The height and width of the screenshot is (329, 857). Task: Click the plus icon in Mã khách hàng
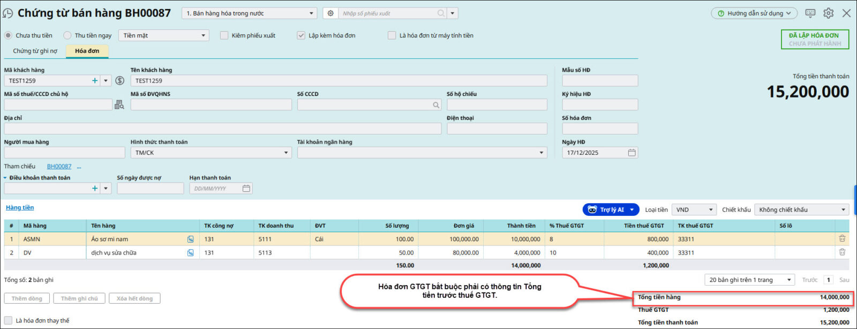click(95, 81)
